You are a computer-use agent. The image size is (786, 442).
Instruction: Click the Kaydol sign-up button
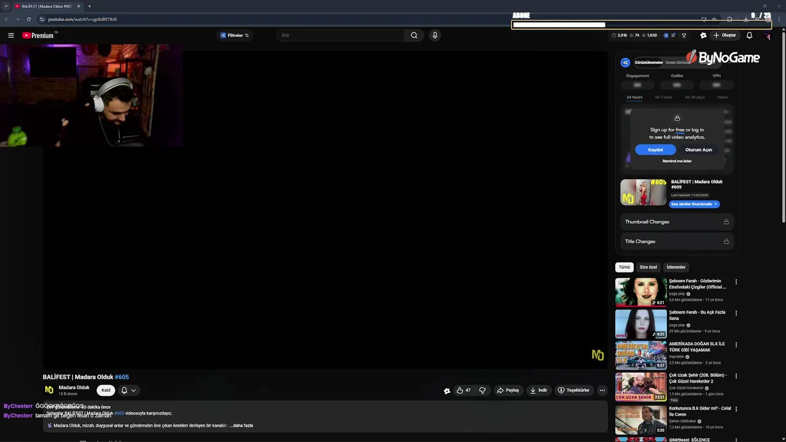point(655,150)
